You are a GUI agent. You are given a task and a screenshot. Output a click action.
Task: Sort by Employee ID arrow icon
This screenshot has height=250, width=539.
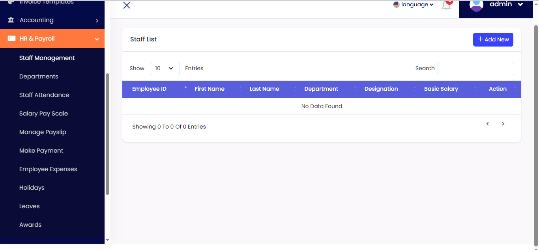pyautogui.click(x=185, y=89)
